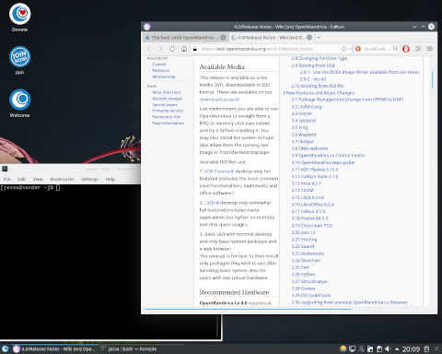
Task: Open Konsole Settings menu
Action: [89, 179]
